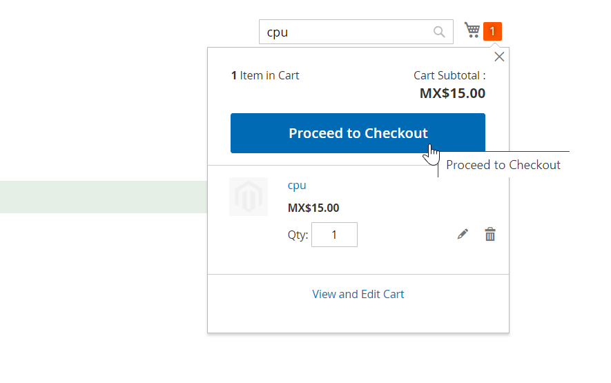Screen dimensions: 611x383
Task: Click into the search field containing cpu
Action: (x=345, y=32)
